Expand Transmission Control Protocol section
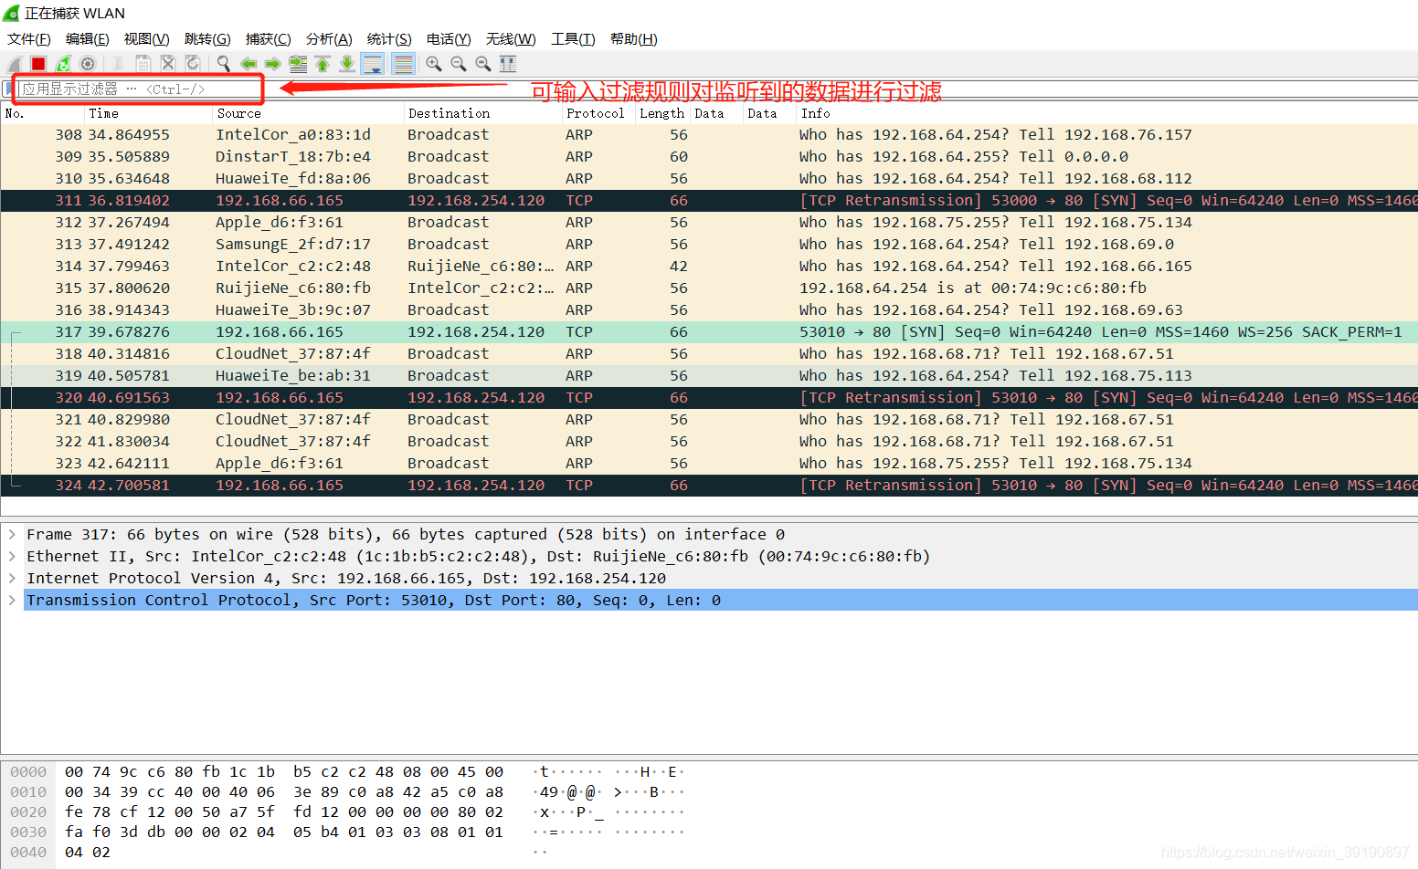This screenshot has height=869, width=1418. coord(12,600)
